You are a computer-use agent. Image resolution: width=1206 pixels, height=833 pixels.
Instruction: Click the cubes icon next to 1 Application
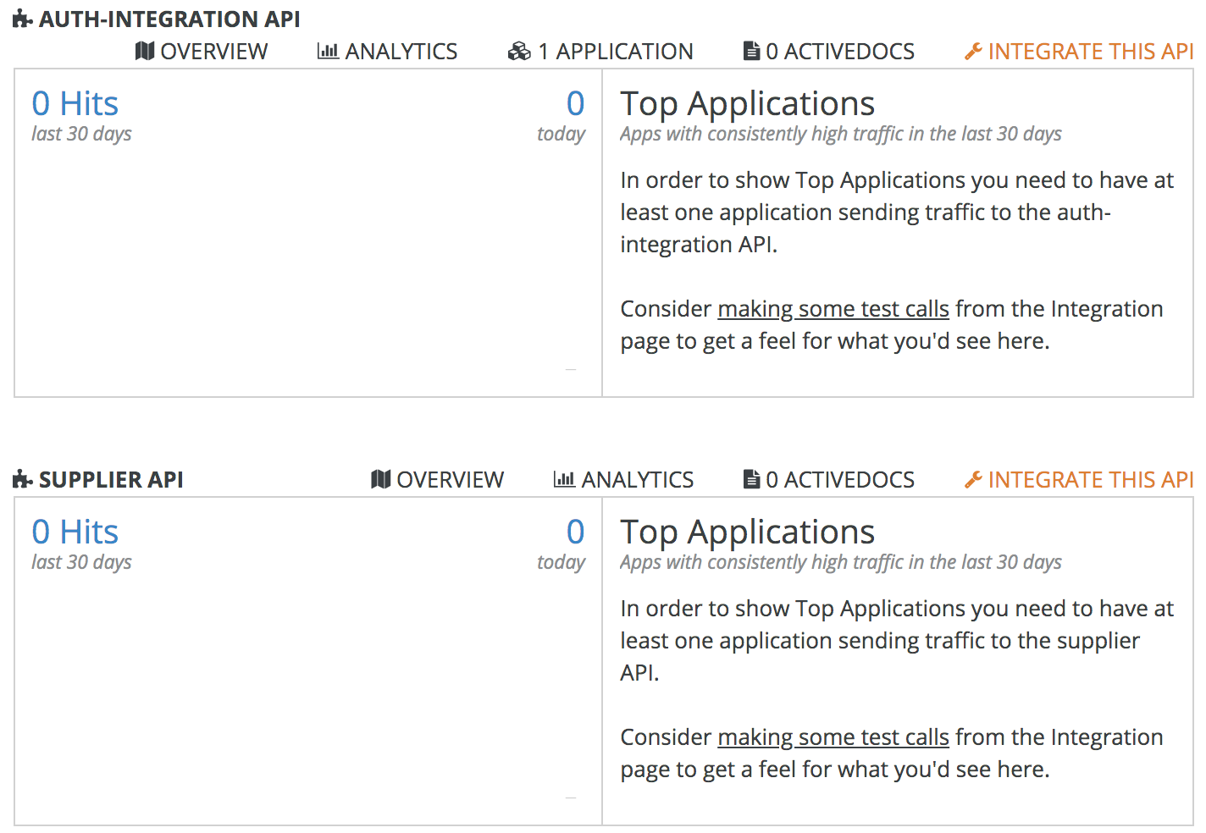519,52
